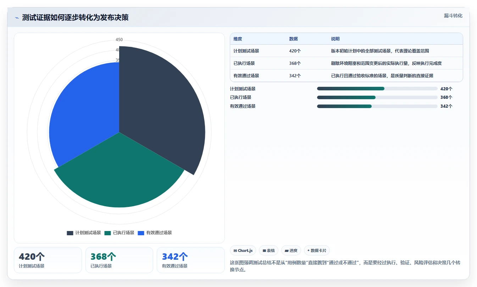Click the 说明 column header
The width and height of the screenshot is (477, 287).
pyautogui.click(x=335, y=39)
